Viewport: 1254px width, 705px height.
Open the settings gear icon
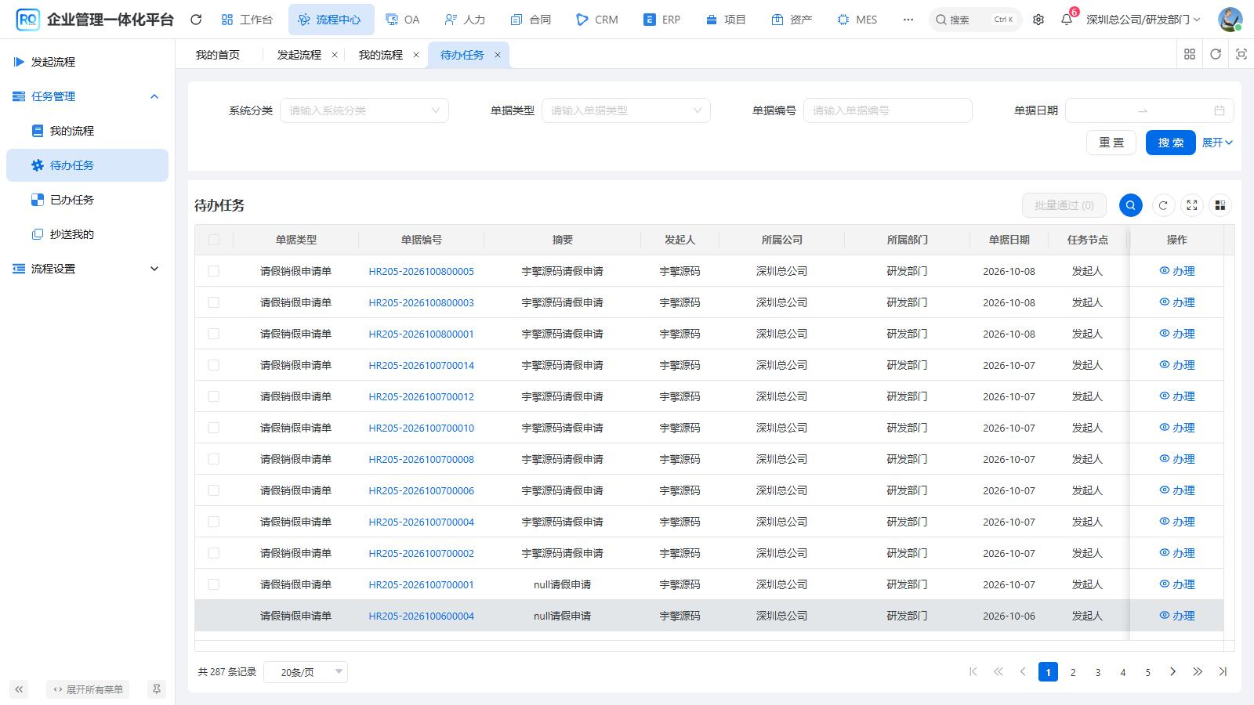[1038, 20]
